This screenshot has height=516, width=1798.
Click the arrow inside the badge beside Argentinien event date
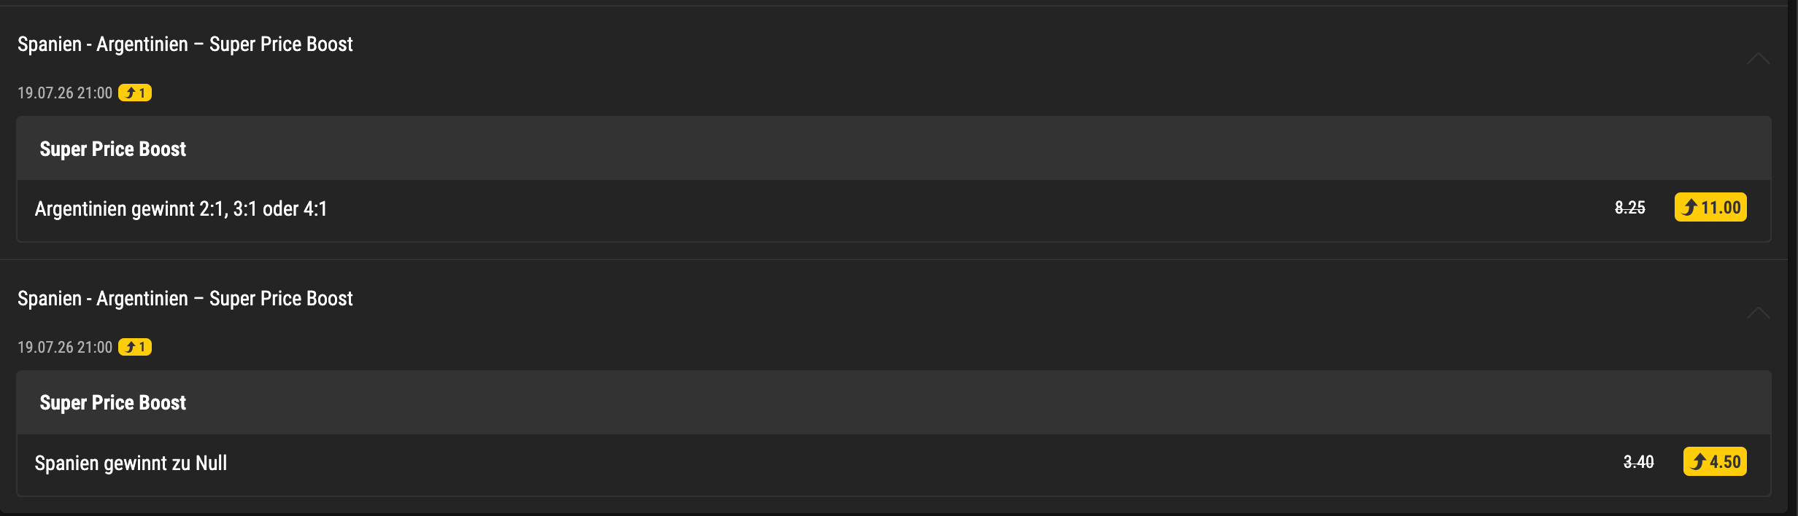pyautogui.click(x=130, y=93)
